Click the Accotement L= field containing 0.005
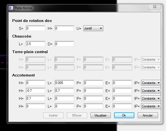 [x=64, y=83]
